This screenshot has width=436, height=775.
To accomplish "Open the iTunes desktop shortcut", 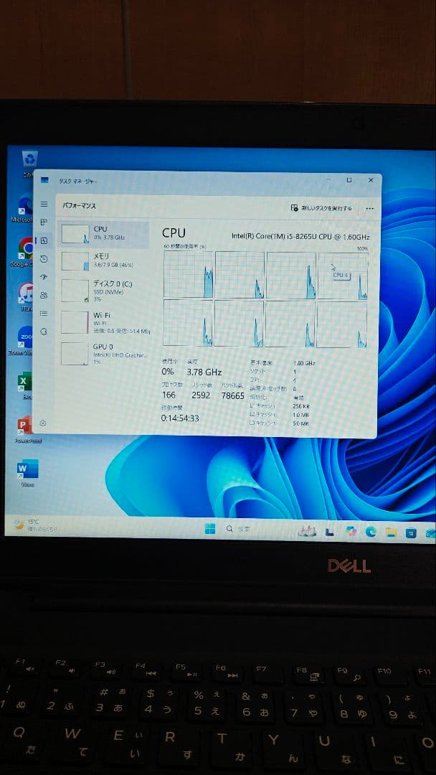I will click(24, 295).
